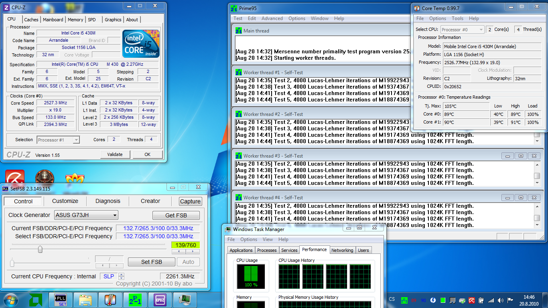The height and width of the screenshot is (308, 548).
Task: Switch to SPD tab in CPU-Z
Action: click(x=92, y=20)
